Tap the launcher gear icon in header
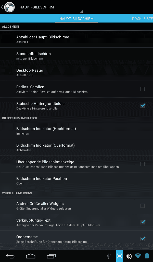153x262 pixels. pos(9,7)
